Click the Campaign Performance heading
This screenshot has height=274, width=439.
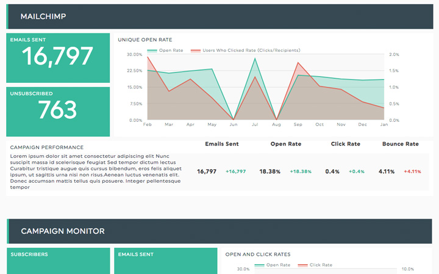point(47,147)
